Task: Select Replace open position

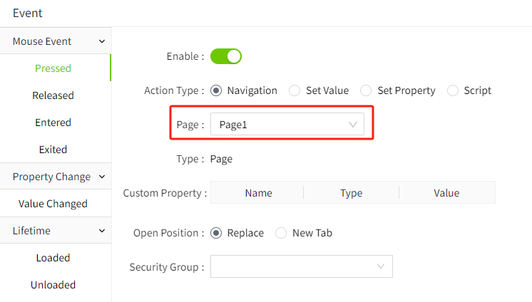Action: coord(216,233)
